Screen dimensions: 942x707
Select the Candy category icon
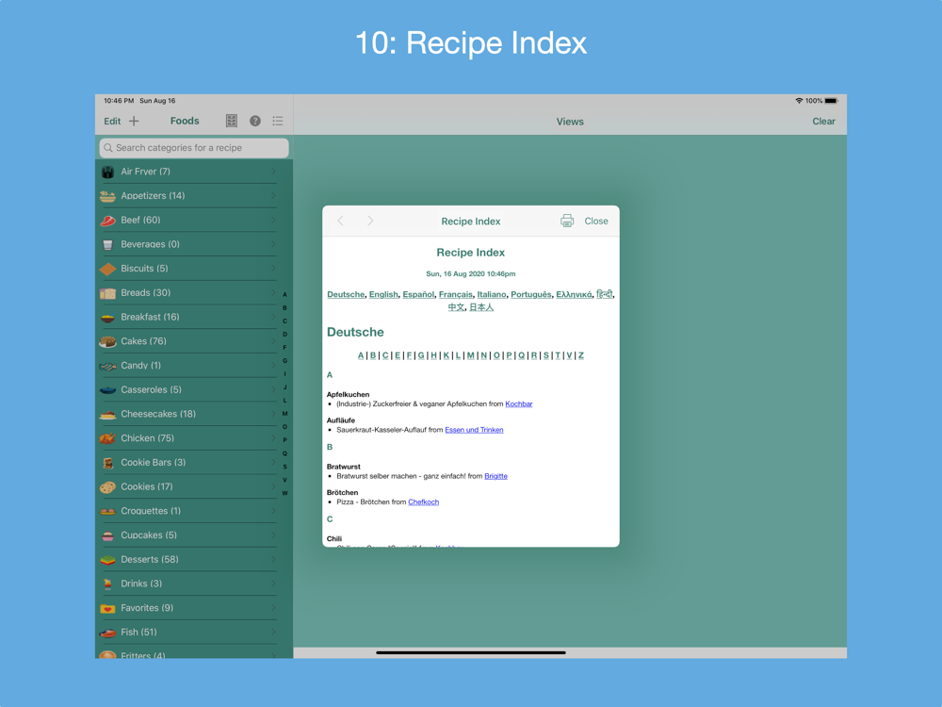(x=108, y=366)
